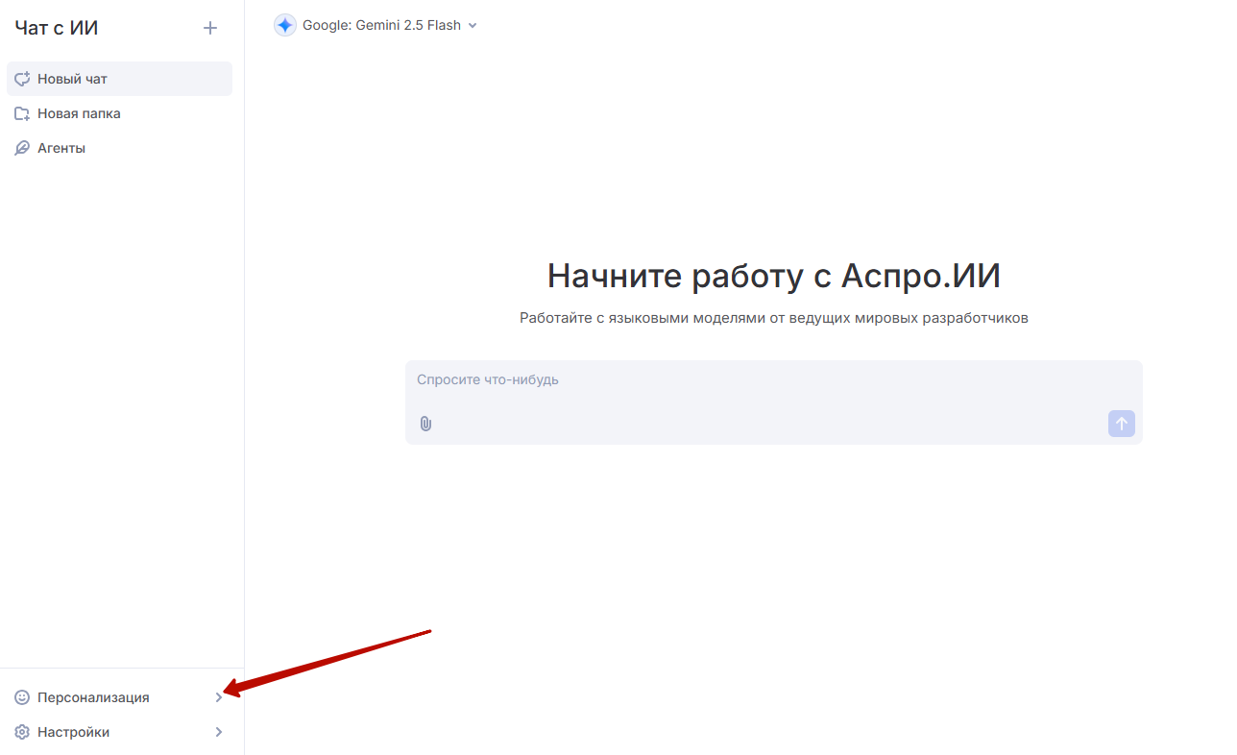
Task: Open the Агенты section
Action: (119, 148)
